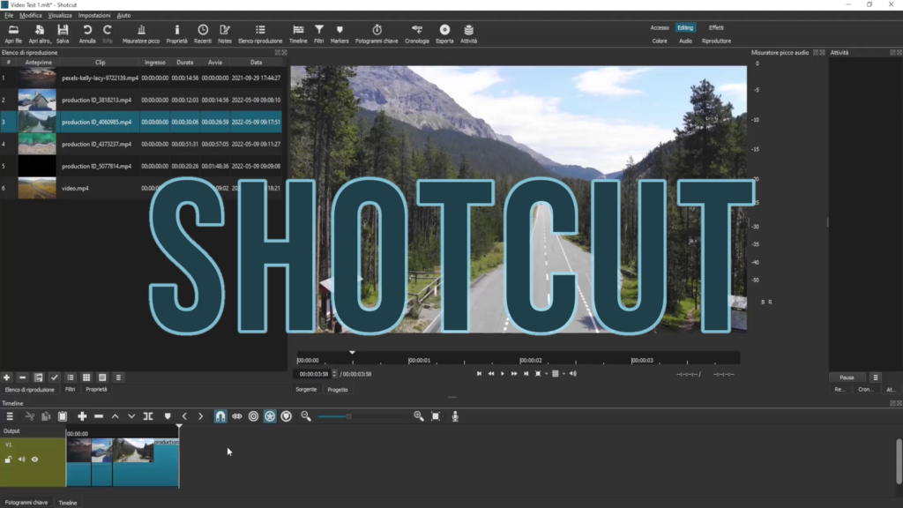The height and width of the screenshot is (508, 903).
Task: Toggle ripple mode in timeline toolbar
Action: pos(253,416)
